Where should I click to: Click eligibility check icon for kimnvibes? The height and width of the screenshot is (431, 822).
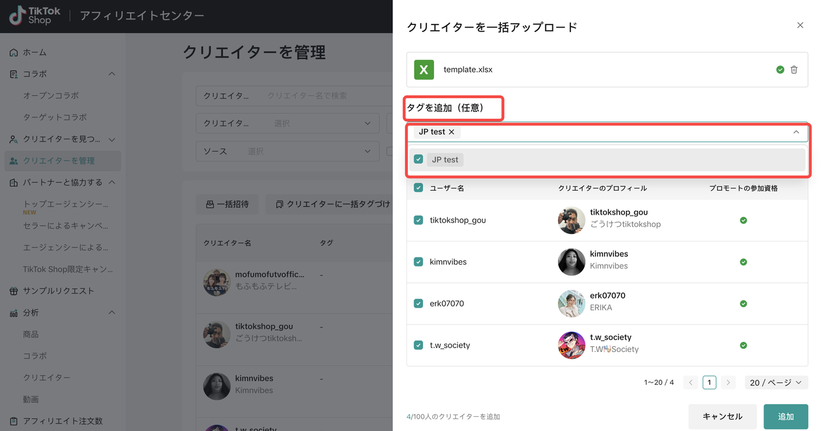743,262
